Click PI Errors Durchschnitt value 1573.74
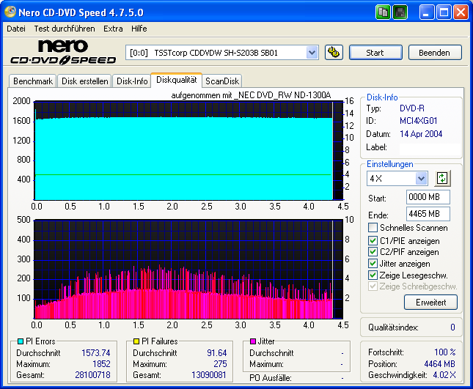This screenshot has height=389, width=473. 95,353
